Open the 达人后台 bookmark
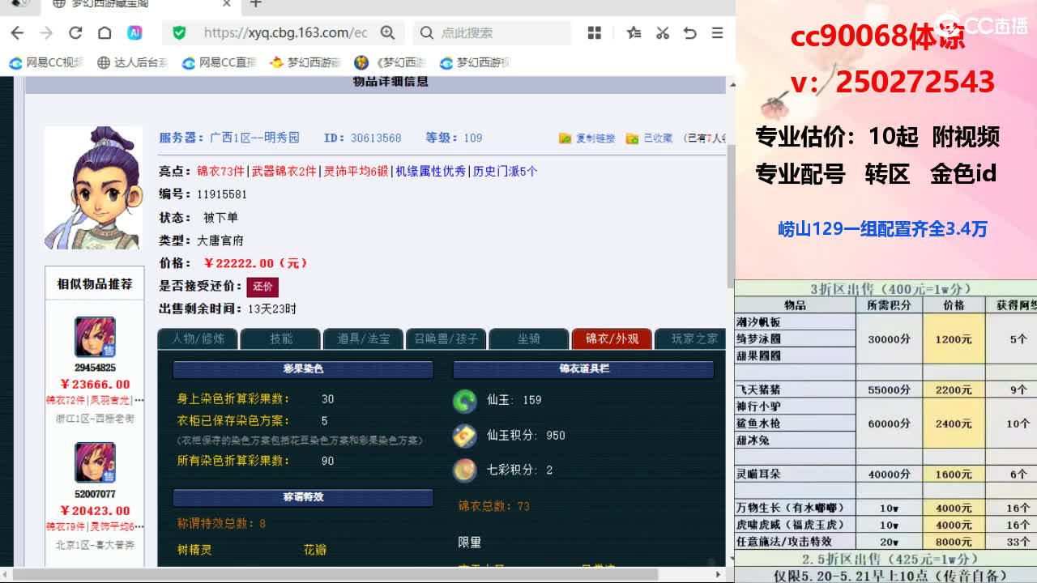1037x583 pixels. pos(133,62)
